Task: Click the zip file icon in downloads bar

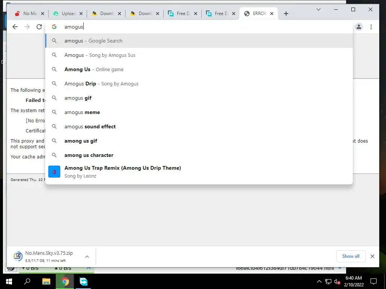Action: [18, 256]
